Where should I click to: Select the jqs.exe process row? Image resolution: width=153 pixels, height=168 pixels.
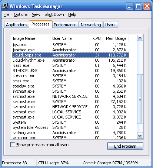71,45
